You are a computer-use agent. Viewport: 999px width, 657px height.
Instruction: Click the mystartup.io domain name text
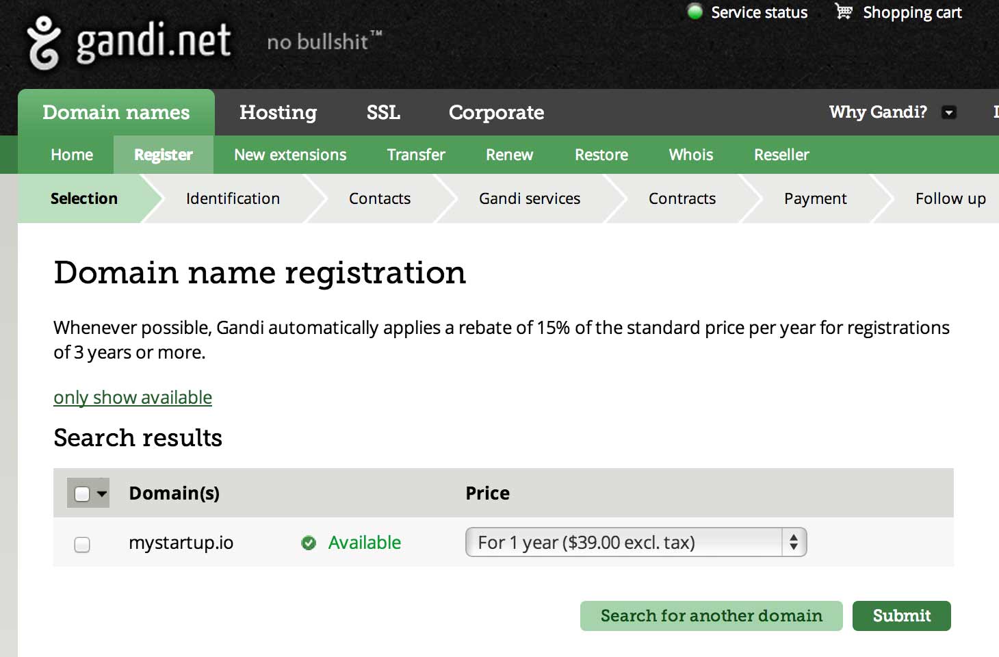(181, 543)
